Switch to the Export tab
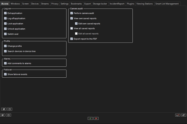 [x=87, y=4]
